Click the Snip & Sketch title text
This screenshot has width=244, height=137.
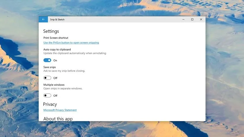(x=57, y=20)
